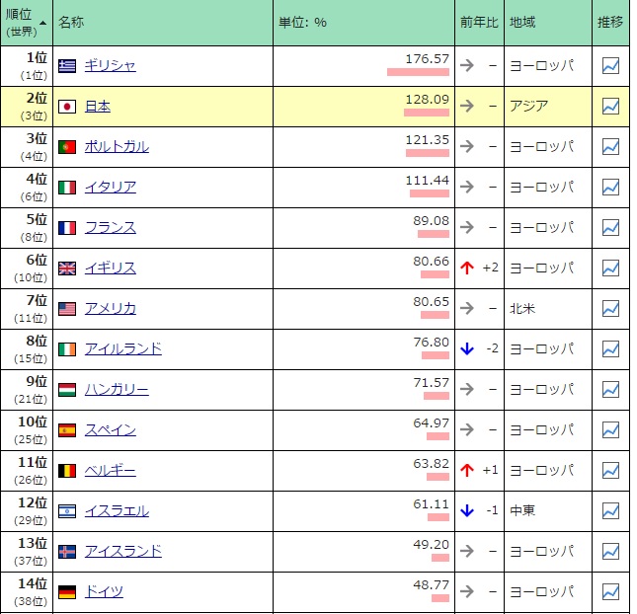Screen dimensions: 637x614
Task: Click the blue down arrow -2 indicator
Action: click(479, 348)
